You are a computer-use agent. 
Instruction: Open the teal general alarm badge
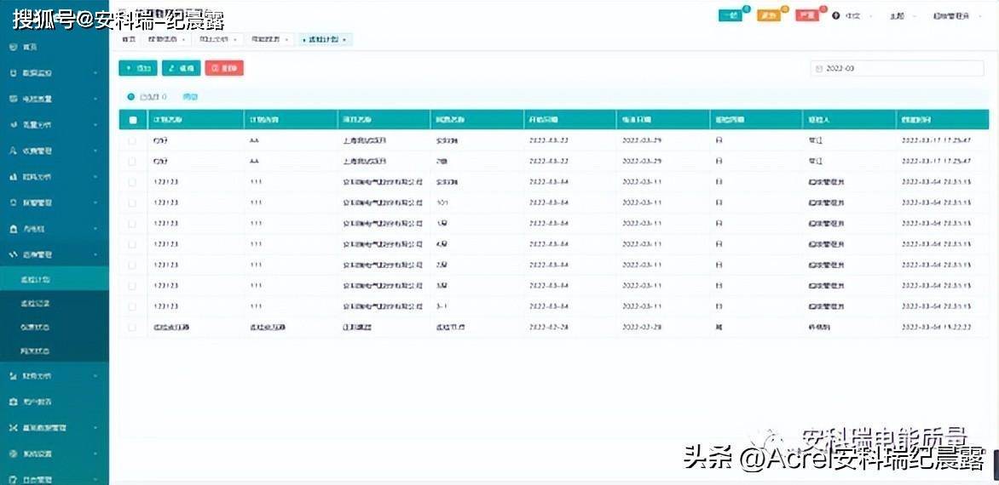730,15
